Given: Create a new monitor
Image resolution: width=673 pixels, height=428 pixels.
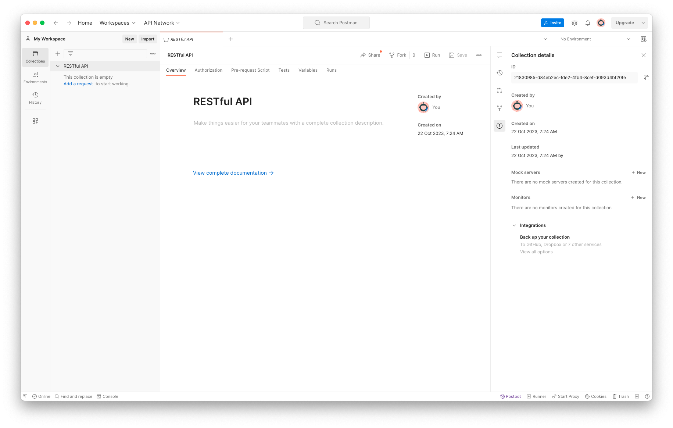Looking at the screenshot, I should (638, 197).
